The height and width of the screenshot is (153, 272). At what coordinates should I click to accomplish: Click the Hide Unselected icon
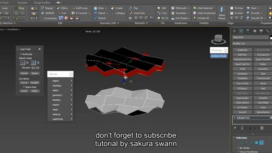click(195, 13)
